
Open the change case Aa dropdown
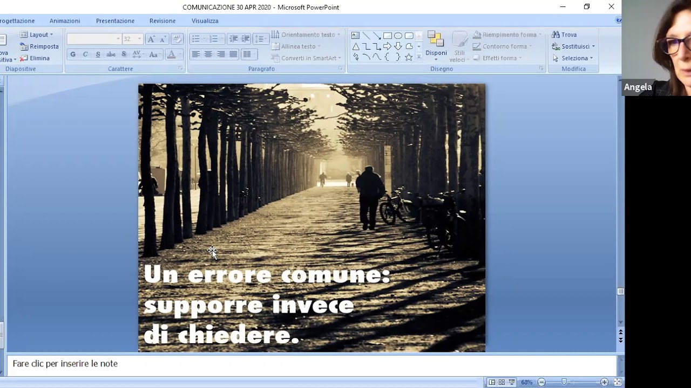tap(154, 54)
